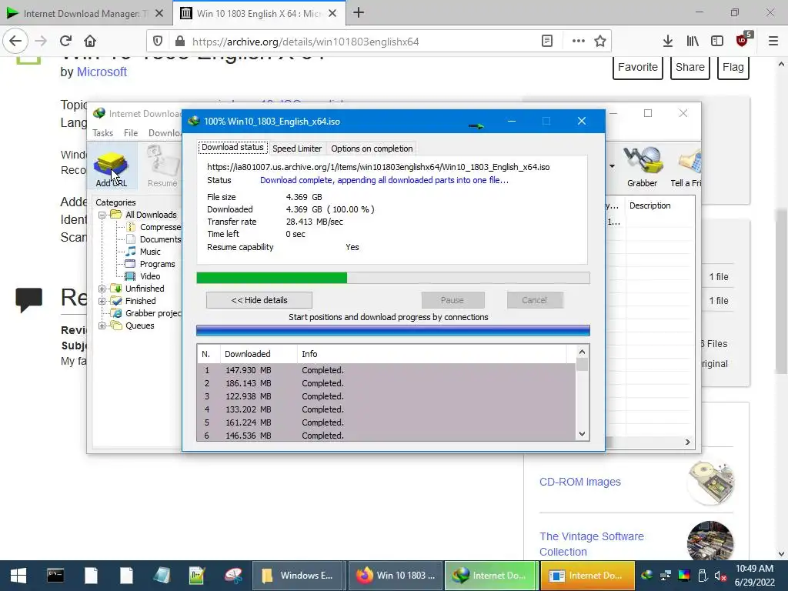Bookmark page with star icon
The image size is (788, 591).
click(600, 42)
